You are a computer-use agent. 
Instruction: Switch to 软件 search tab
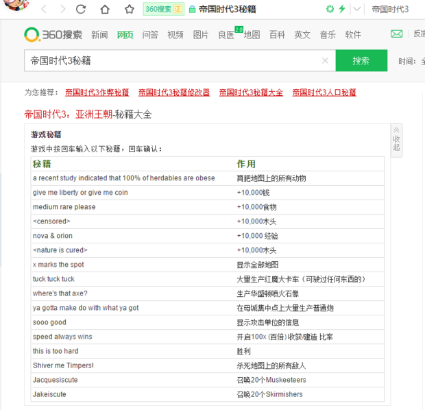[353, 35]
